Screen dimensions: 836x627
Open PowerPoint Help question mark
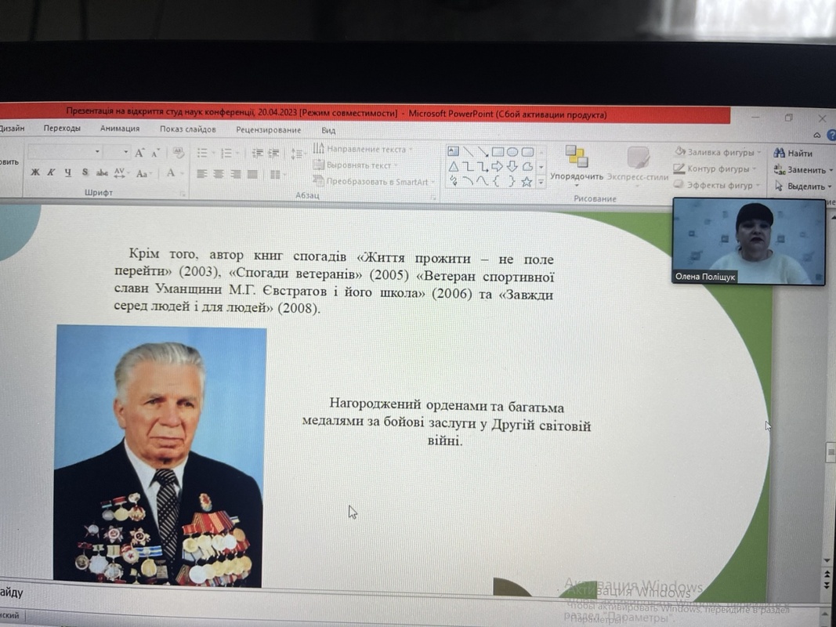point(831,136)
